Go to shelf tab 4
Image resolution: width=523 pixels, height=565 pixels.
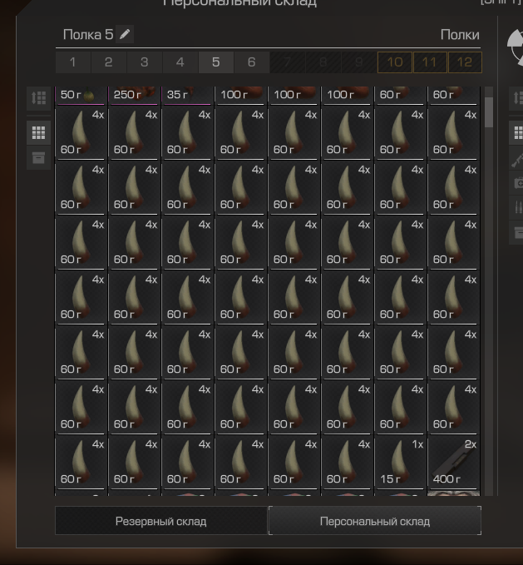[x=180, y=62]
